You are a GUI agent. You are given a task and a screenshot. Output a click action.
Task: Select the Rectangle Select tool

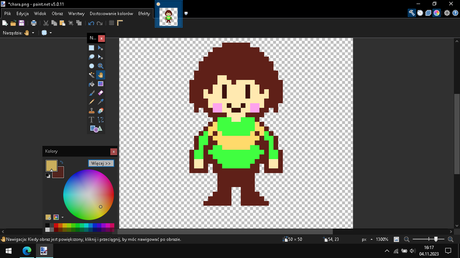click(x=91, y=48)
